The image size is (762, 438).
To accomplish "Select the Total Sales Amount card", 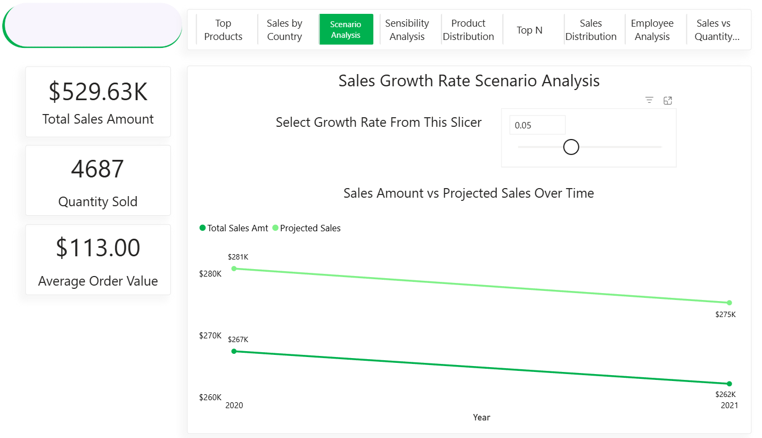I will click(x=97, y=101).
